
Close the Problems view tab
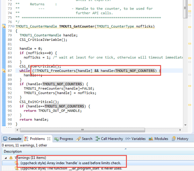[x=49, y=139]
